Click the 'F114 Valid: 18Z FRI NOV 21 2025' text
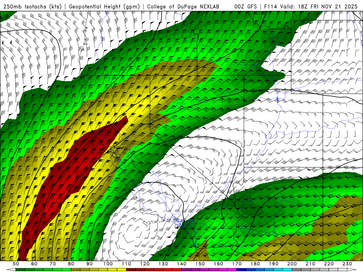Image resolution: width=363 pixels, height=272 pixels. pos(311,6)
